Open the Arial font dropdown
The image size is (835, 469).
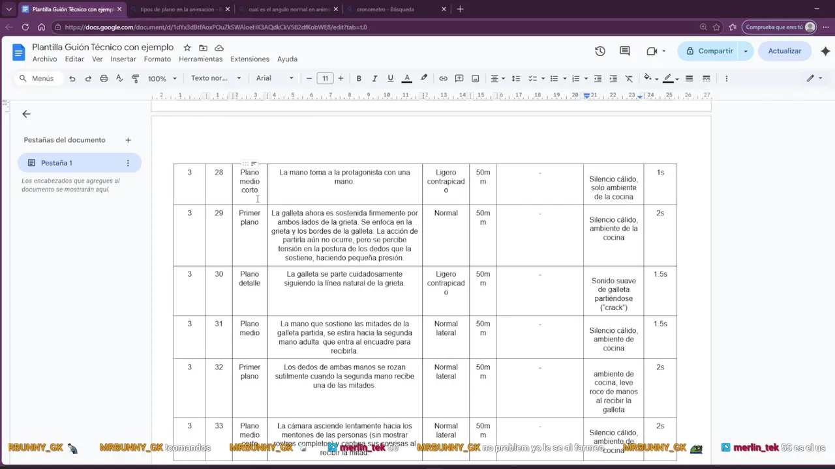click(275, 78)
